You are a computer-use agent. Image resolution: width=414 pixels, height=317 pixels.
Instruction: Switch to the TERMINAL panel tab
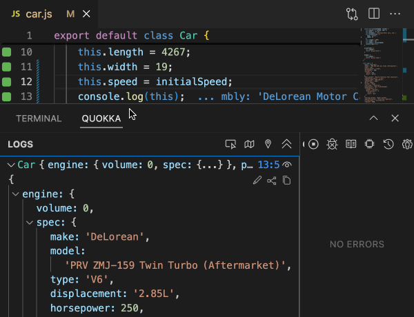pos(39,119)
